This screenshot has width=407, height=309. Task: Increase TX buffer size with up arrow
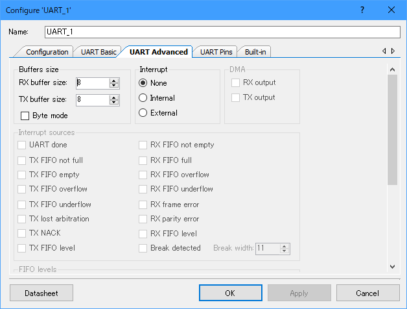(114, 97)
